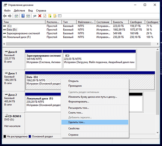Open the Действие menu

click(19, 11)
